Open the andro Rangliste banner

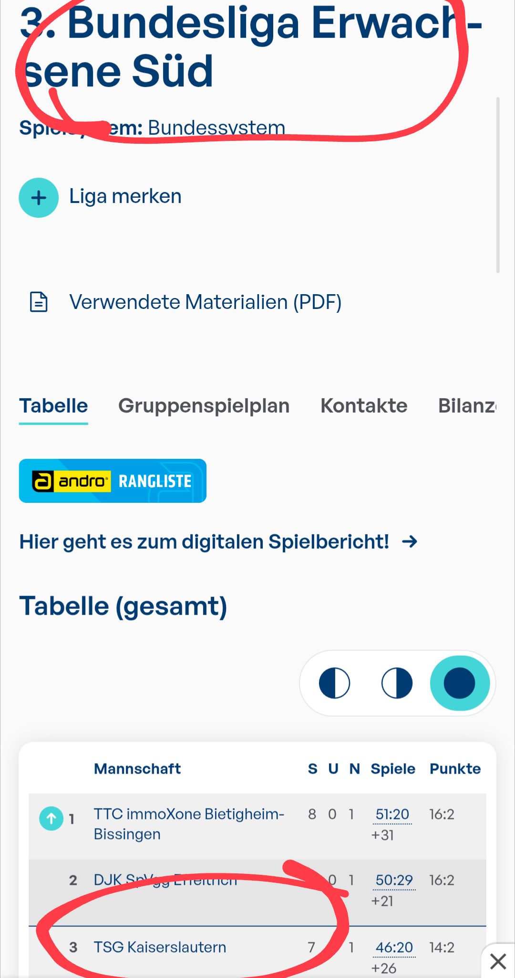[x=113, y=481]
